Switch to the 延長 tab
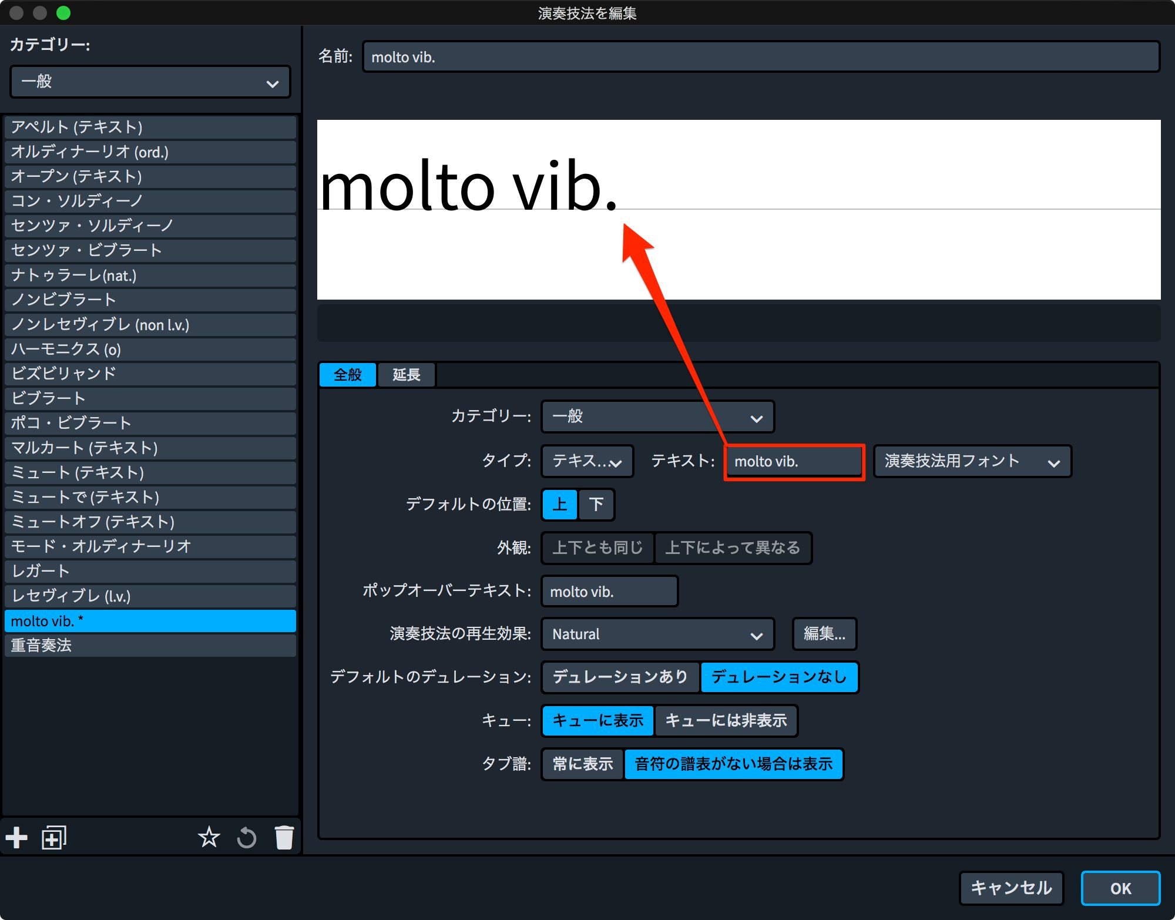The height and width of the screenshot is (920, 1175). pos(407,375)
